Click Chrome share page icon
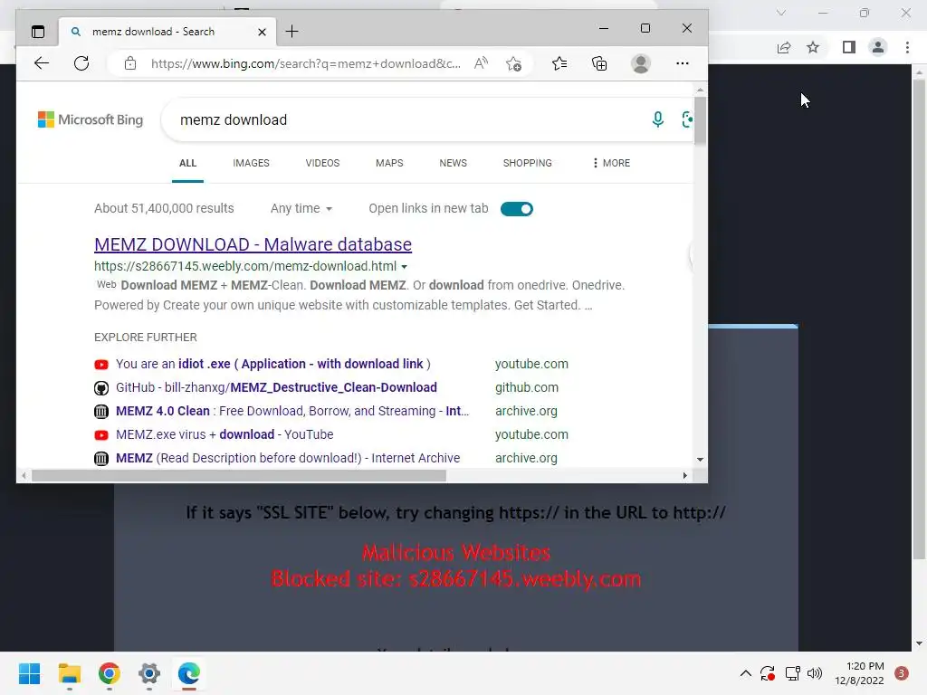 [784, 47]
